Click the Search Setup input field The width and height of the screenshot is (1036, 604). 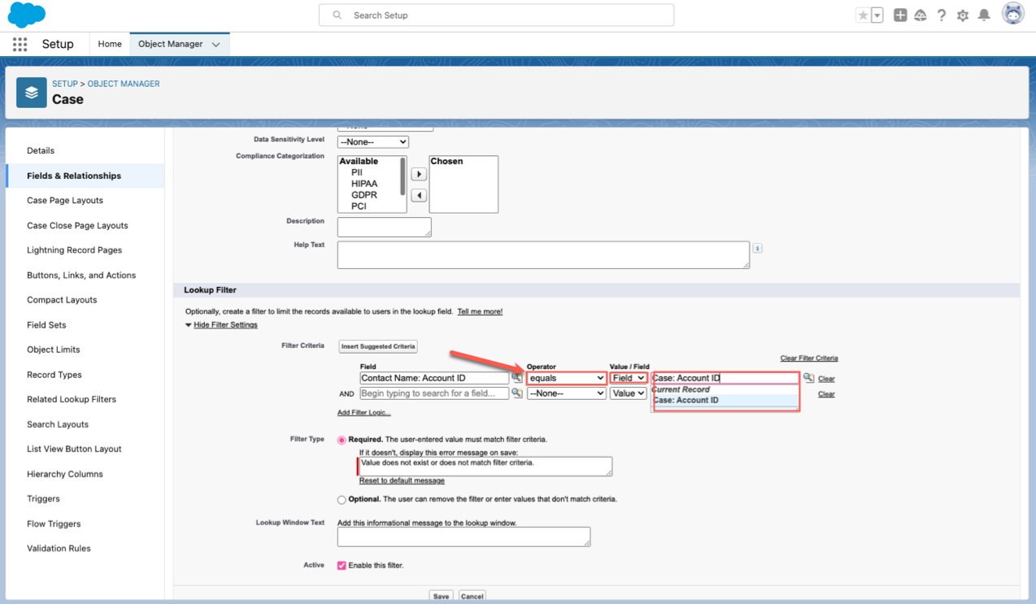[x=496, y=15]
